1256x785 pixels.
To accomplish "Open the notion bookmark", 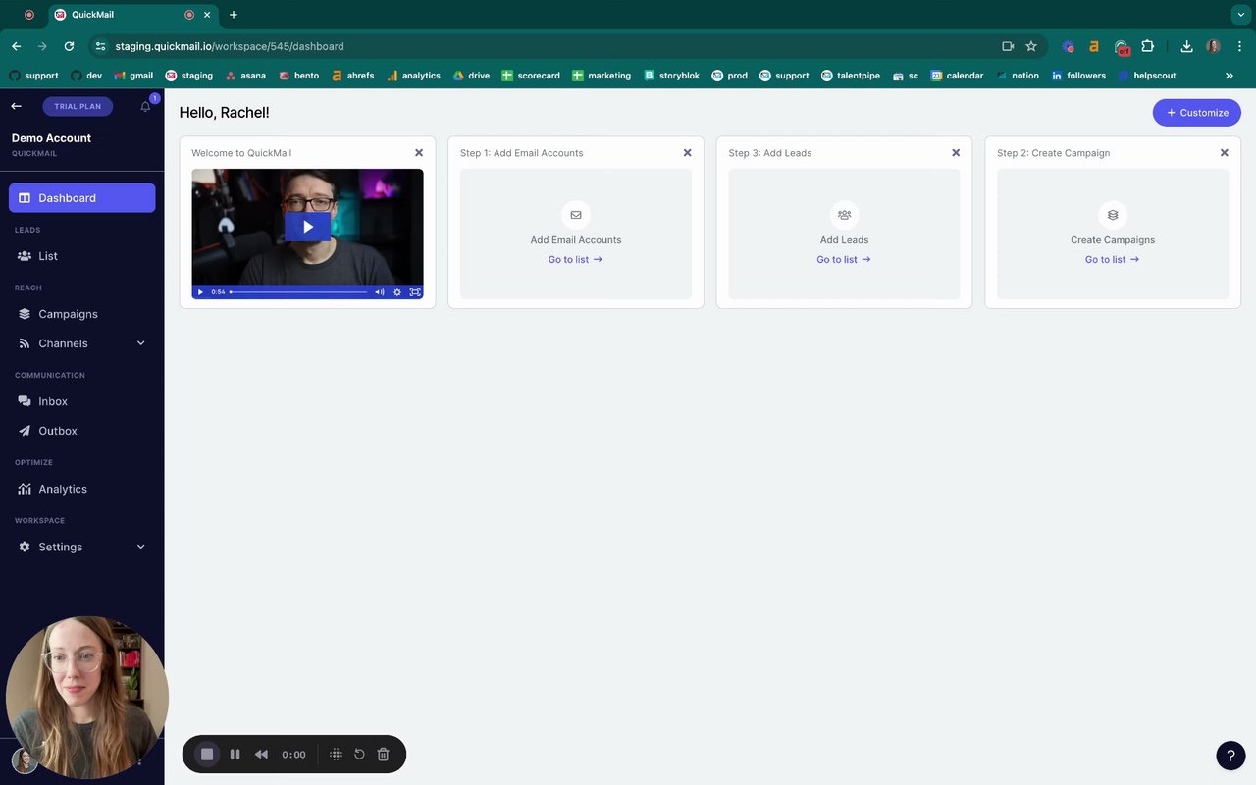I will (1017, 76).
